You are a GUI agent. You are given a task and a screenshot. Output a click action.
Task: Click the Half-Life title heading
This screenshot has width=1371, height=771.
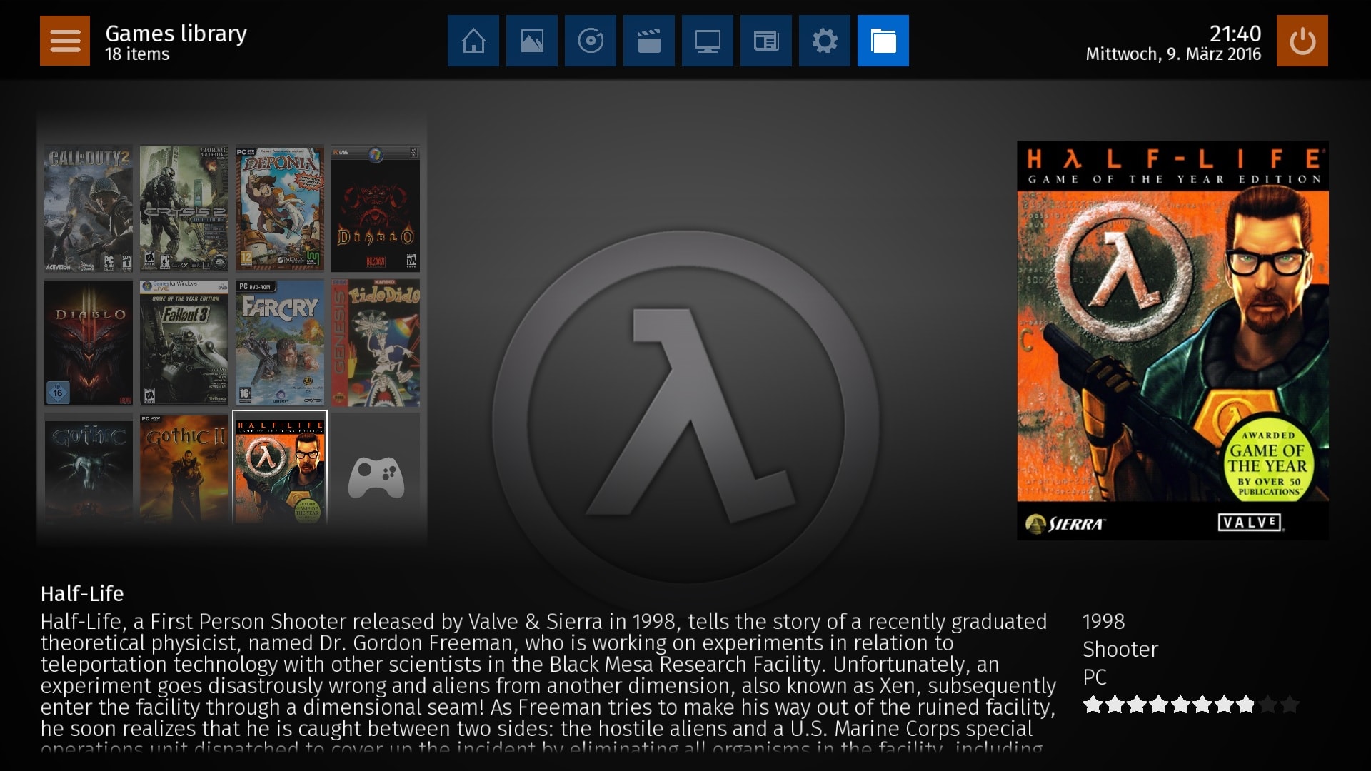[x=82, y=593]
